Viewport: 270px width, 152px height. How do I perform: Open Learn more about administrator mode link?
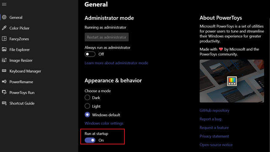point(116,63)
